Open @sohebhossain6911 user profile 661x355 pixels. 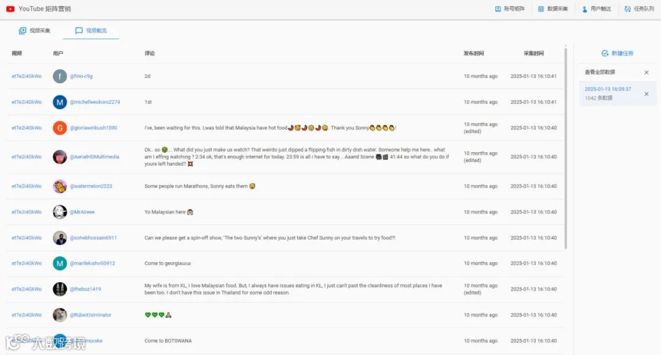pyautogui.click(x=93, y=238)
